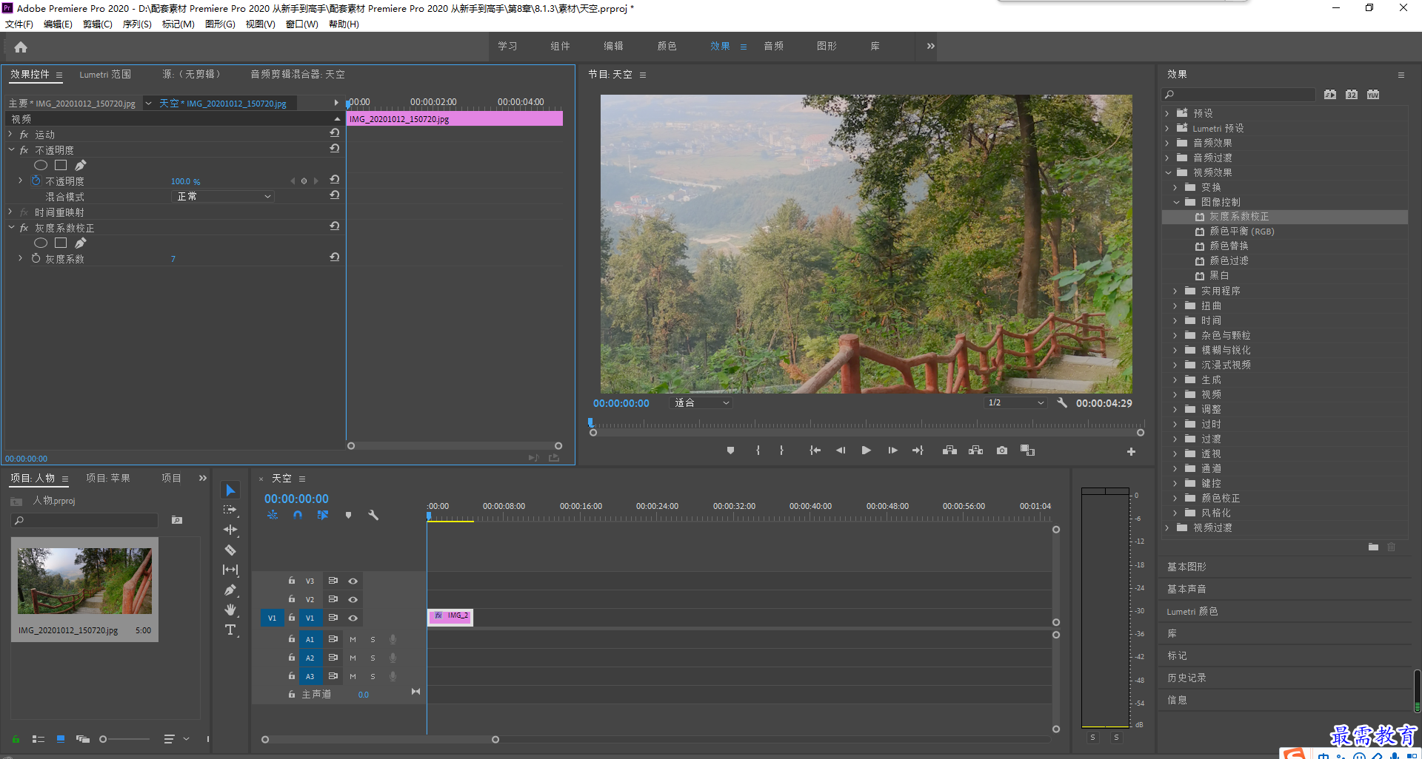The width and height of the screenshot is (1422, 759).
Task: Open Comparison view button
Action: tap(1027, 450)
